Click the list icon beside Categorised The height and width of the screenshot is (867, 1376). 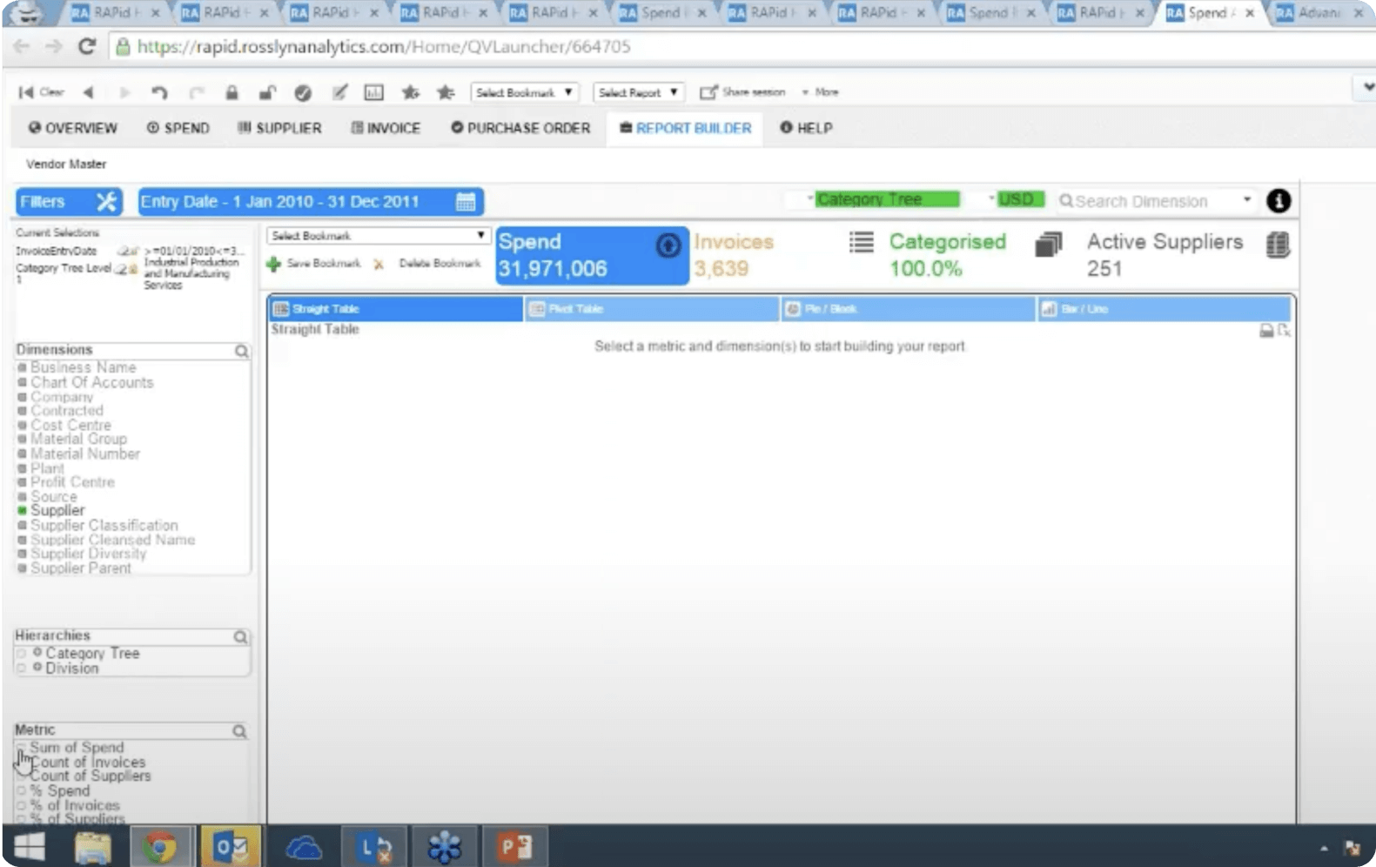[x=861, y=242]
